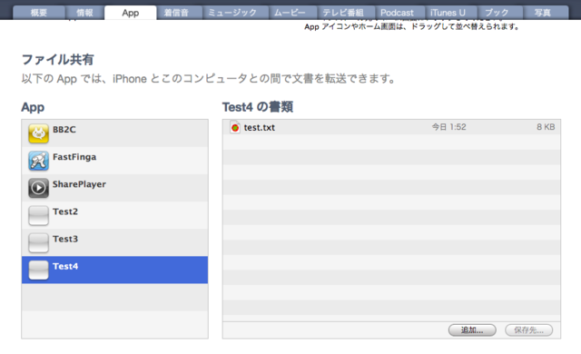Click the BB2C app icon
This screenshot has width=581, height=354.
click(38, 133)
